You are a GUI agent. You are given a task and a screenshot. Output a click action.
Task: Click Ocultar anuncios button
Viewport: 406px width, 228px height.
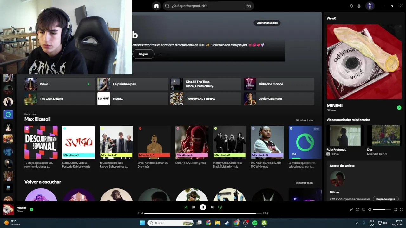pos(267,23)
